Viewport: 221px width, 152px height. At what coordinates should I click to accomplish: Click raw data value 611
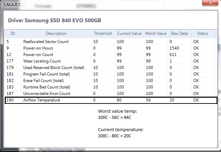click(x=173, y=55)
